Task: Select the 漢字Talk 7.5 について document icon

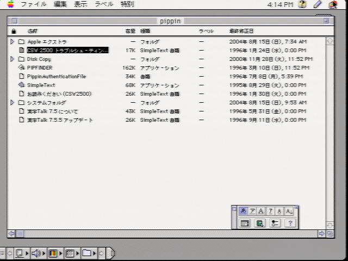Action: [21, 111]
